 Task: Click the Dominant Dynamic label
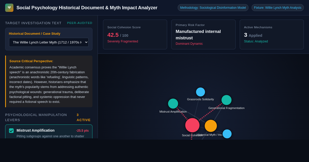pos(189,44)
